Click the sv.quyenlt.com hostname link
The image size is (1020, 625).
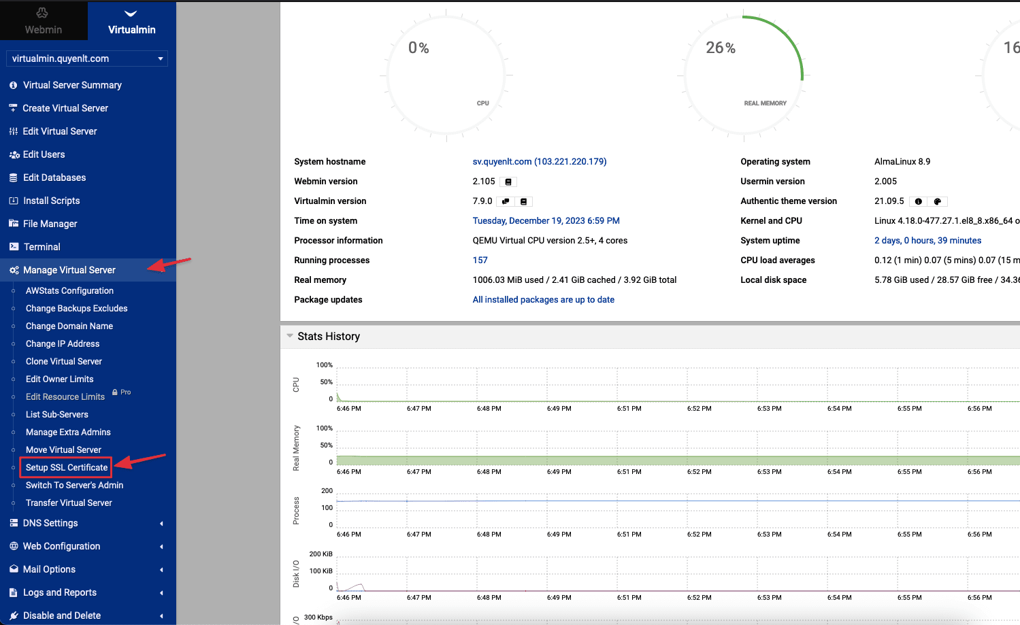click(539, 162)
